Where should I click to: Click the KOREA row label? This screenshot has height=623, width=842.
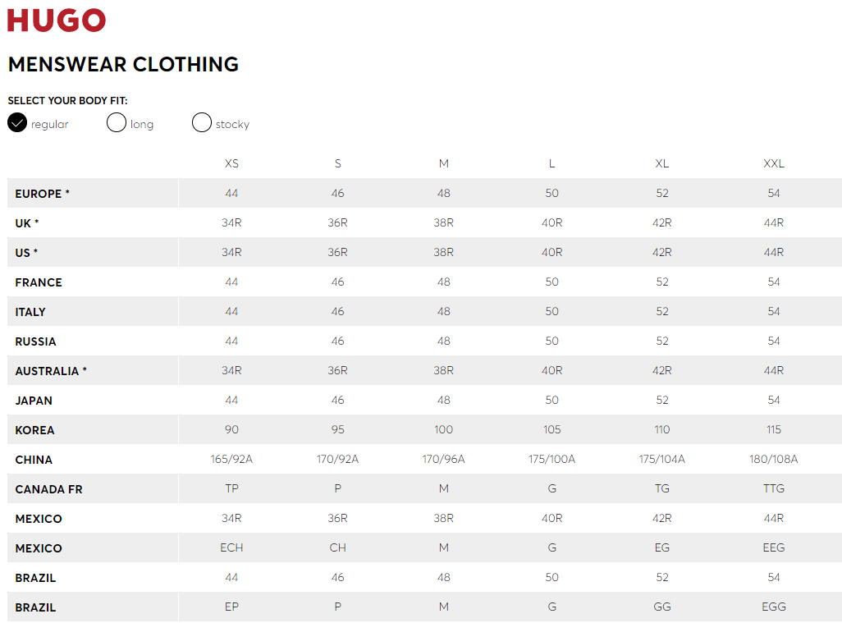[x=35, y=430]
